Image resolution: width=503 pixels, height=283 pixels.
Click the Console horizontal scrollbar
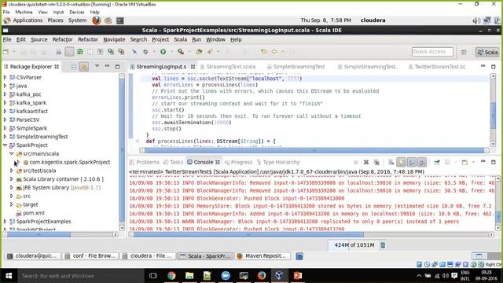click(248, 235)
